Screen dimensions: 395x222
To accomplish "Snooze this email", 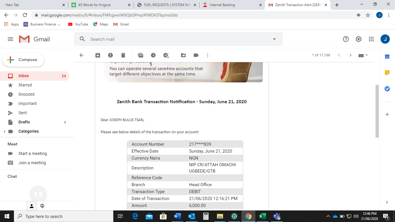I will point(153,55).
